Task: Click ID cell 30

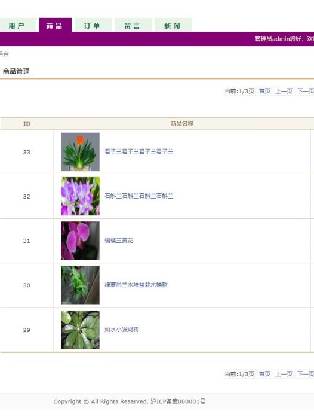Action: (26, 285)
